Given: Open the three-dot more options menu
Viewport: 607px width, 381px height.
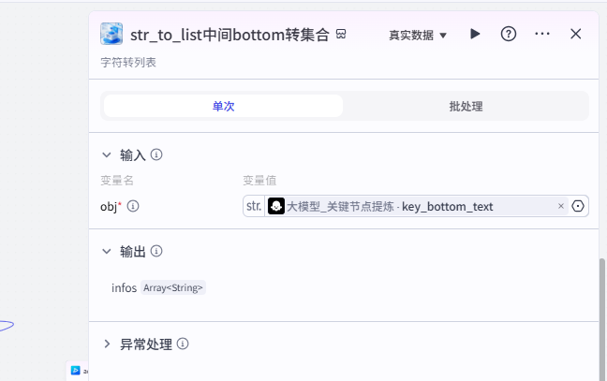Looking at the screenshot, I should [542, 34].
